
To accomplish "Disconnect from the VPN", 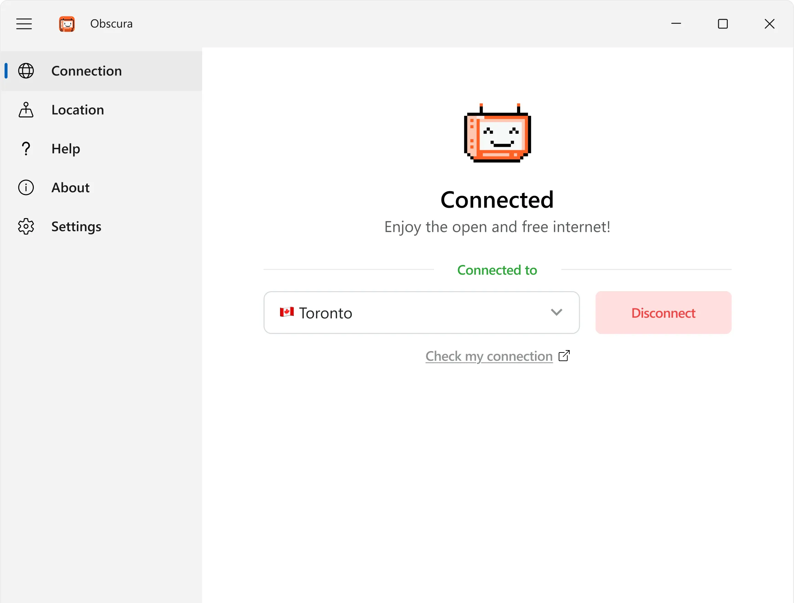I will click(663, 313).
